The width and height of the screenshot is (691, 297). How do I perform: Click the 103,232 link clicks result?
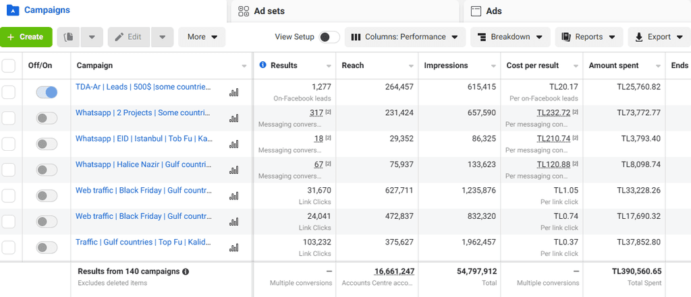[x=317, y=242]
